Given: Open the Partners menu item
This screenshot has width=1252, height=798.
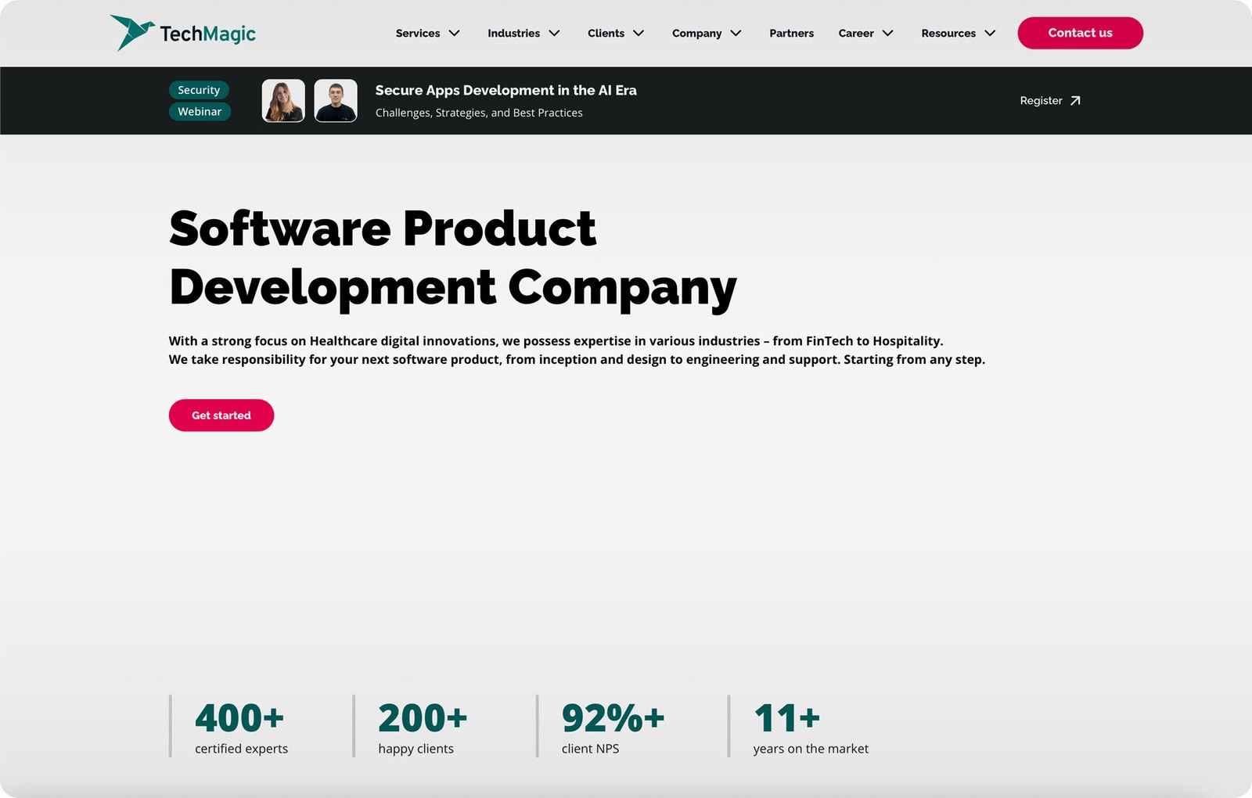Looking at the screenshot, I should 791,34.
